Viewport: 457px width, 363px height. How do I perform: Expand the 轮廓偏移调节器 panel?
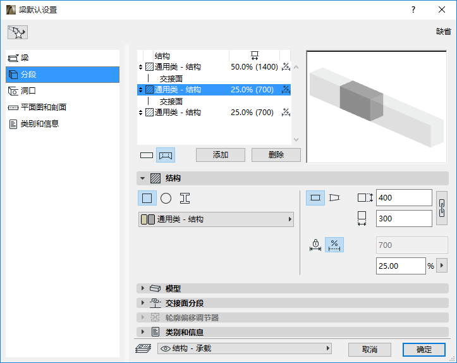(x=142, y=317)
